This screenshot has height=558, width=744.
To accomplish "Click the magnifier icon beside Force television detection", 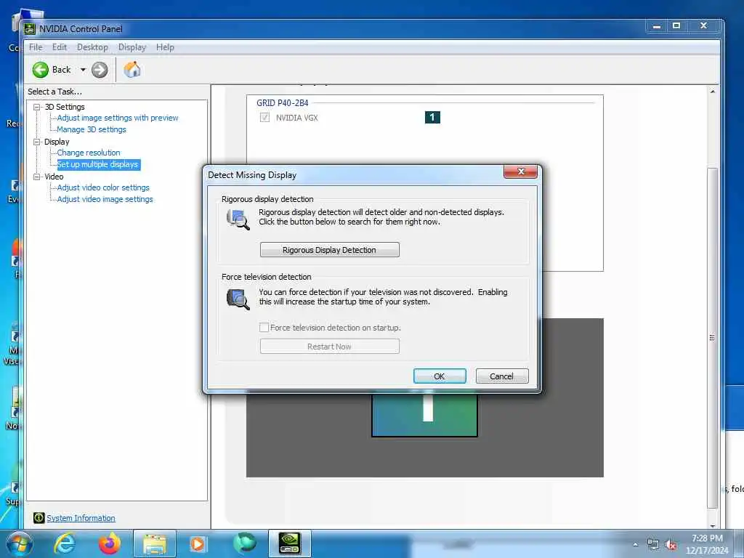I will (x=238, y=299).
